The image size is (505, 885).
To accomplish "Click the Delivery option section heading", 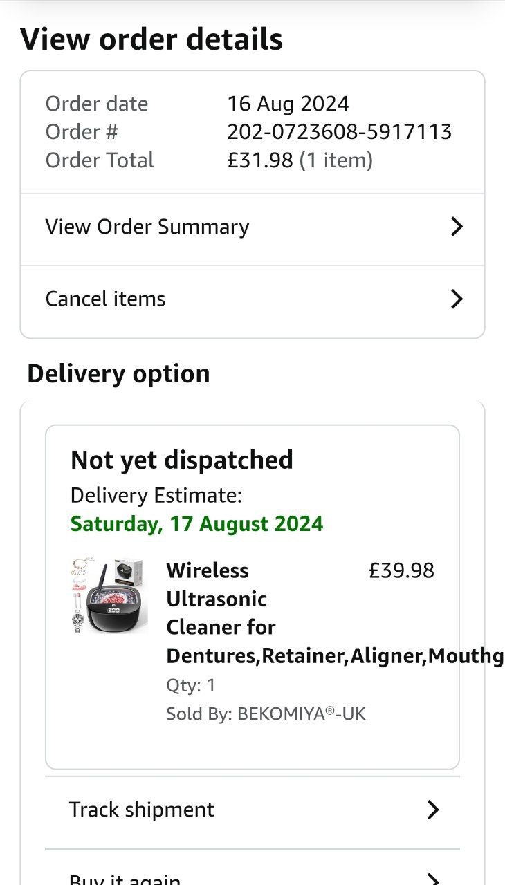I will coord(118,374).
